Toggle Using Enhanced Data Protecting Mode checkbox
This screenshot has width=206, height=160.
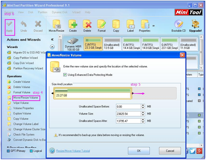point(65,75)
